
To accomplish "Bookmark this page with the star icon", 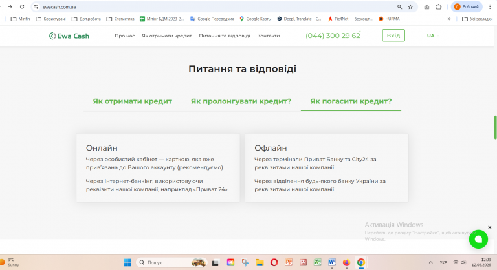I will [x=410, y=6].
